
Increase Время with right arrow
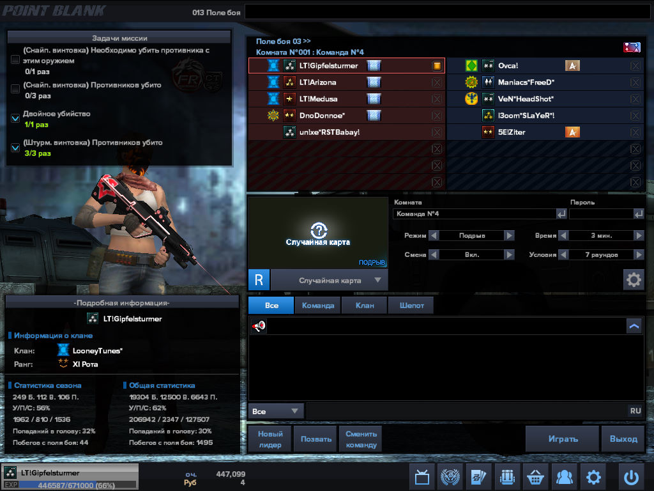click(x=639, y=235)
